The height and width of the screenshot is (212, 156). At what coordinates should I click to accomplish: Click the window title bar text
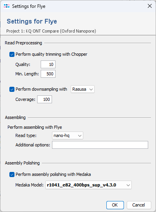tap(29, 6)
